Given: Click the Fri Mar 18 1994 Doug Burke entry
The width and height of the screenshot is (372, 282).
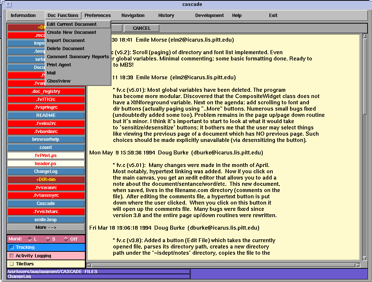Looking at the screenshot, I should point(174,228).
